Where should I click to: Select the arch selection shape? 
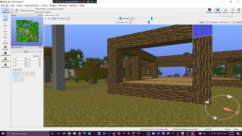point(22,80)
